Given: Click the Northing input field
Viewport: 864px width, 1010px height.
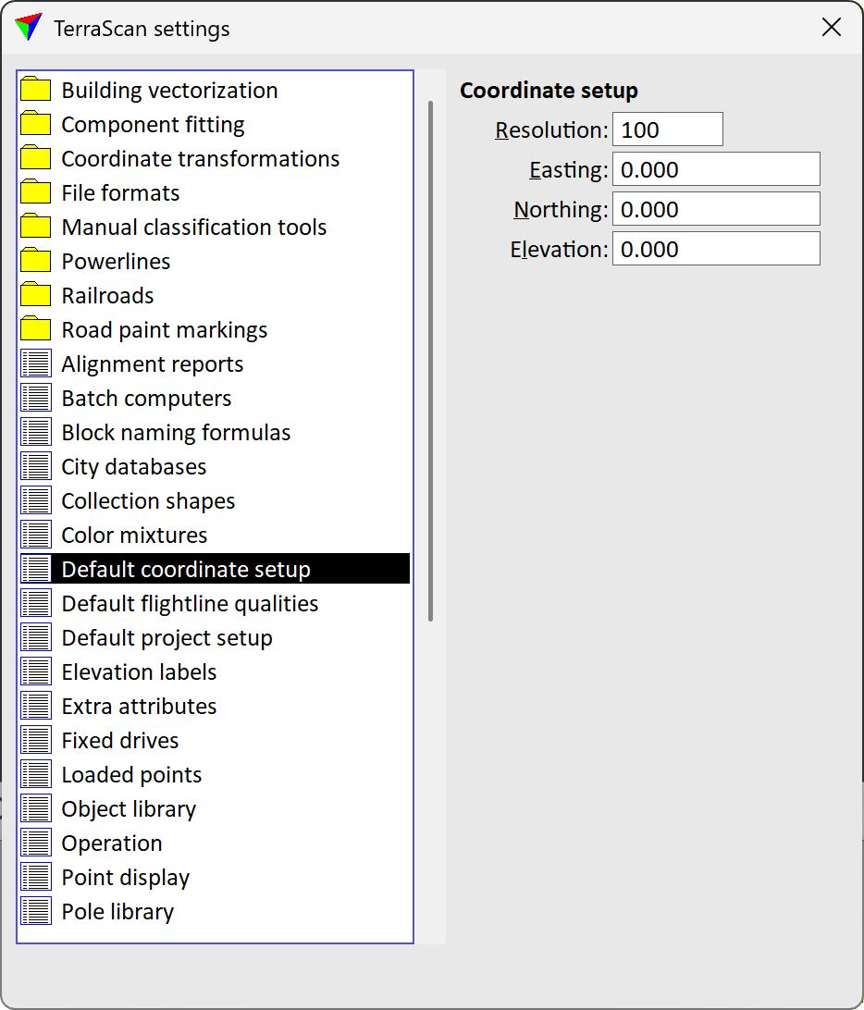Looking at the screenshot, I should pyautogui.click(x=716, y=209).
